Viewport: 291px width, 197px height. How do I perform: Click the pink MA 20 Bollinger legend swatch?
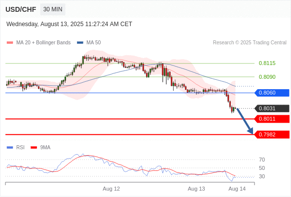pyautogui.click(x=10, y=43)
